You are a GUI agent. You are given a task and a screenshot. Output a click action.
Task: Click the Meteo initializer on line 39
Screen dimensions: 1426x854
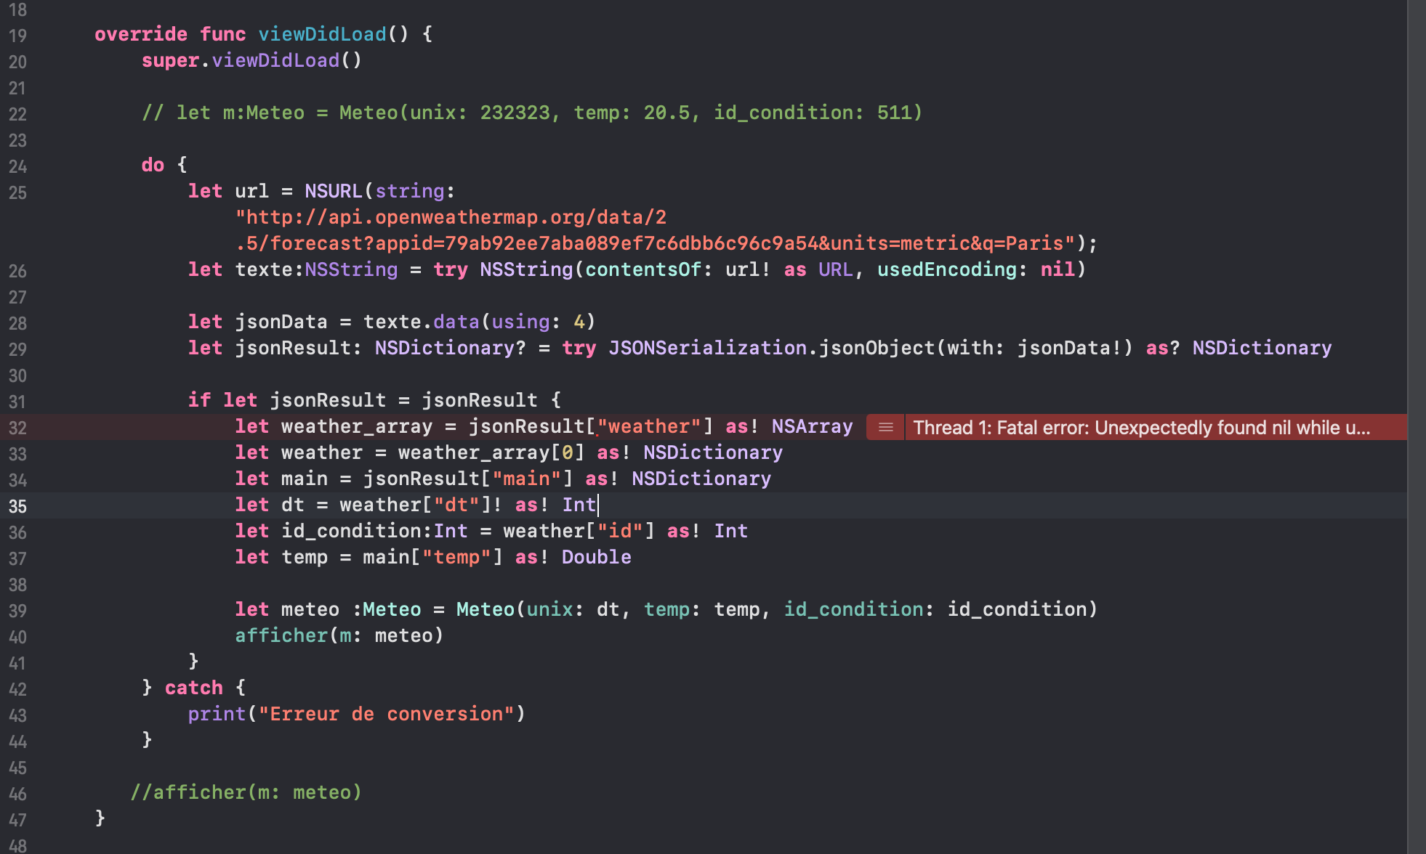485,609
